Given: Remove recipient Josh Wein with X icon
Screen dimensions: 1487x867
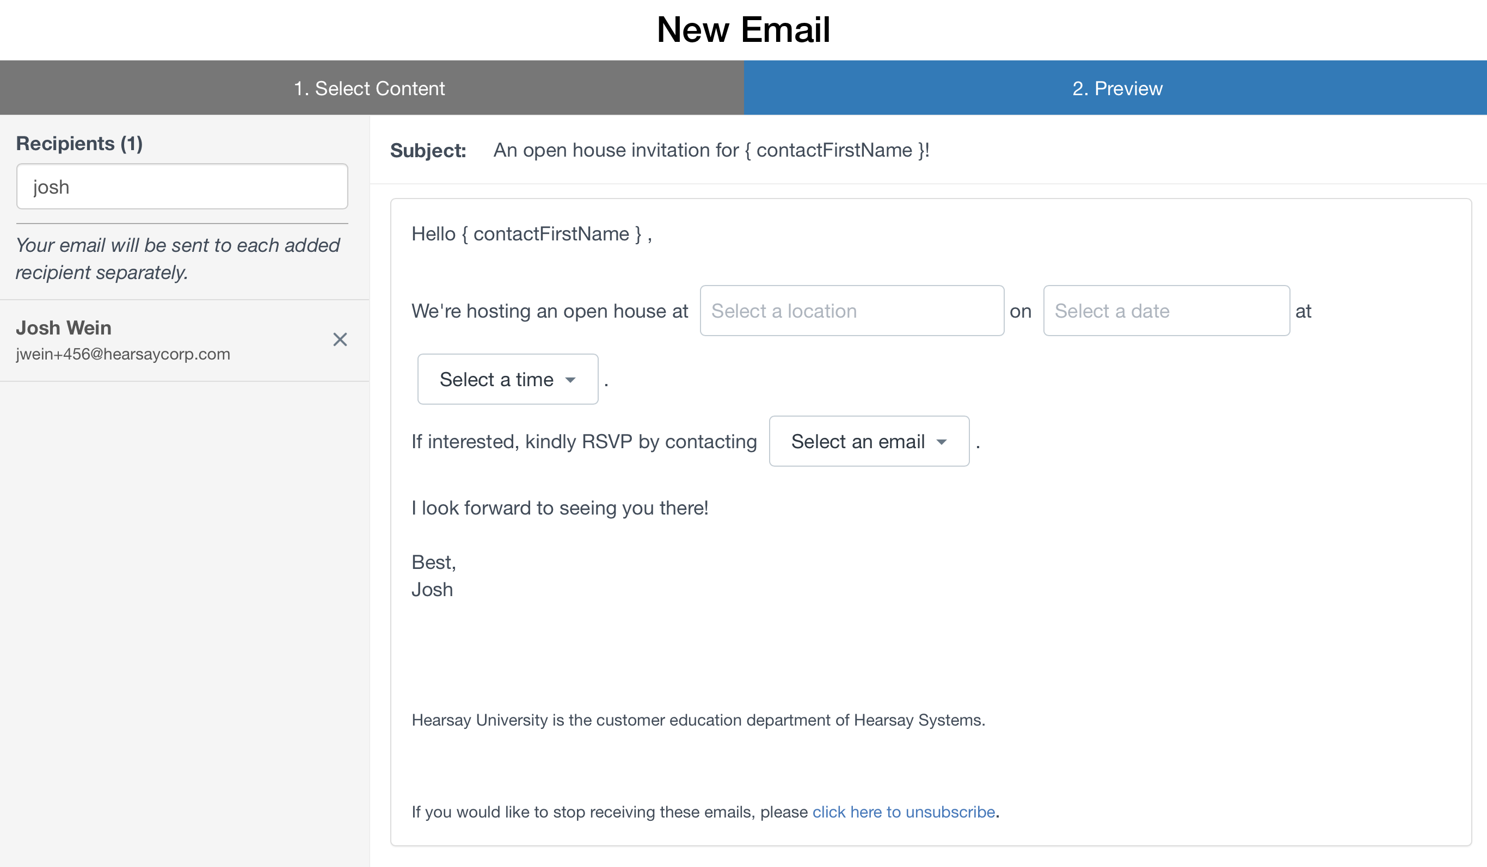Looking at the screenshot, I should pos(340,340).
